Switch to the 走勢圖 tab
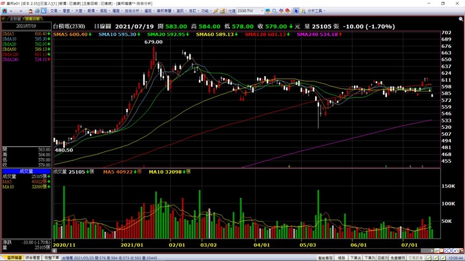Image resolution: width=465 pixels, height=261 pixels. (x=15, y=19)
